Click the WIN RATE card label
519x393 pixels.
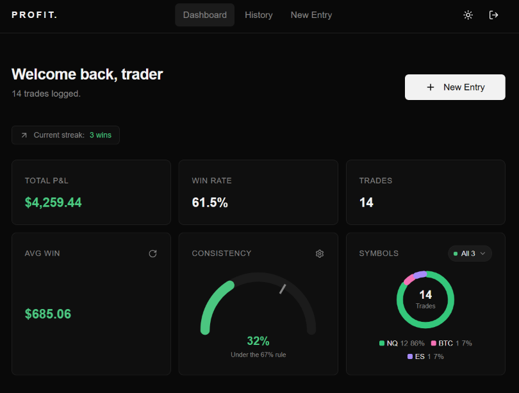(x=211, y=181)
